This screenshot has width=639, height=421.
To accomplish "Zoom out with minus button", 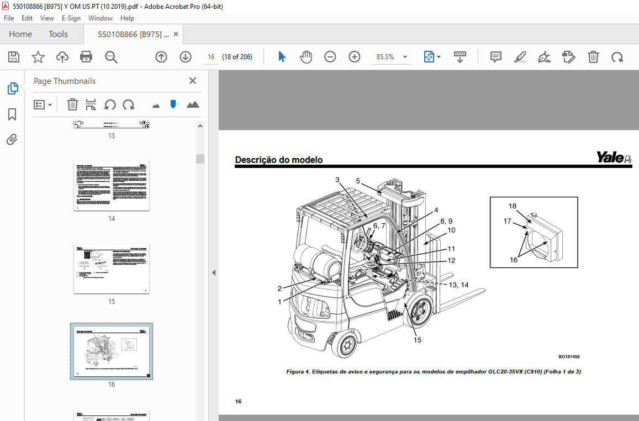I will (330, 57).
